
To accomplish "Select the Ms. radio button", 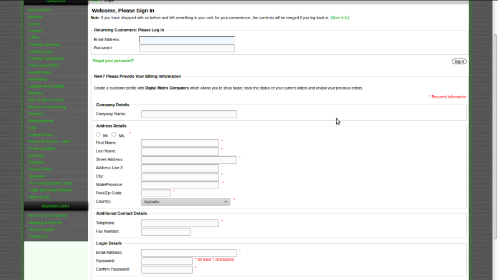I will (114, 134).
